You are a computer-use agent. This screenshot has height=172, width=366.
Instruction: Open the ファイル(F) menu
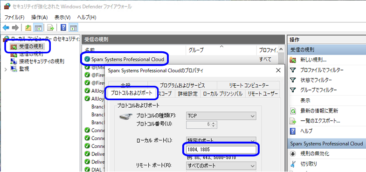click(x=14, y=17)
